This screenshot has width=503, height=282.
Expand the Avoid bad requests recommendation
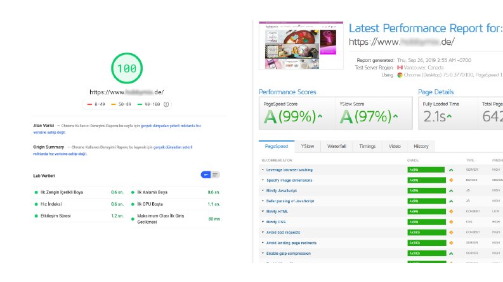pos(263,233)
